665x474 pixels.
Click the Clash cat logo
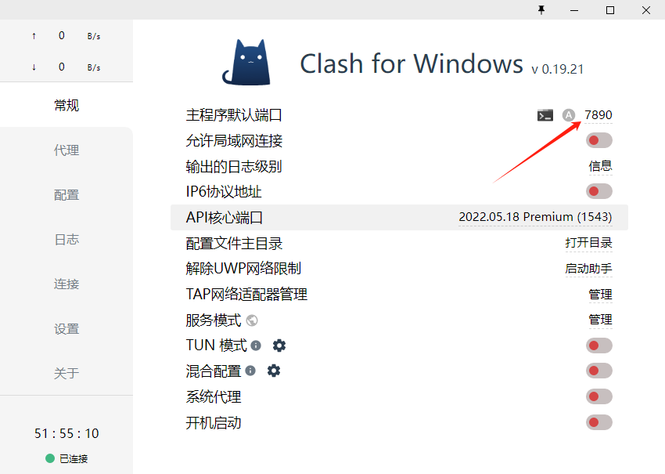(246, 63)
